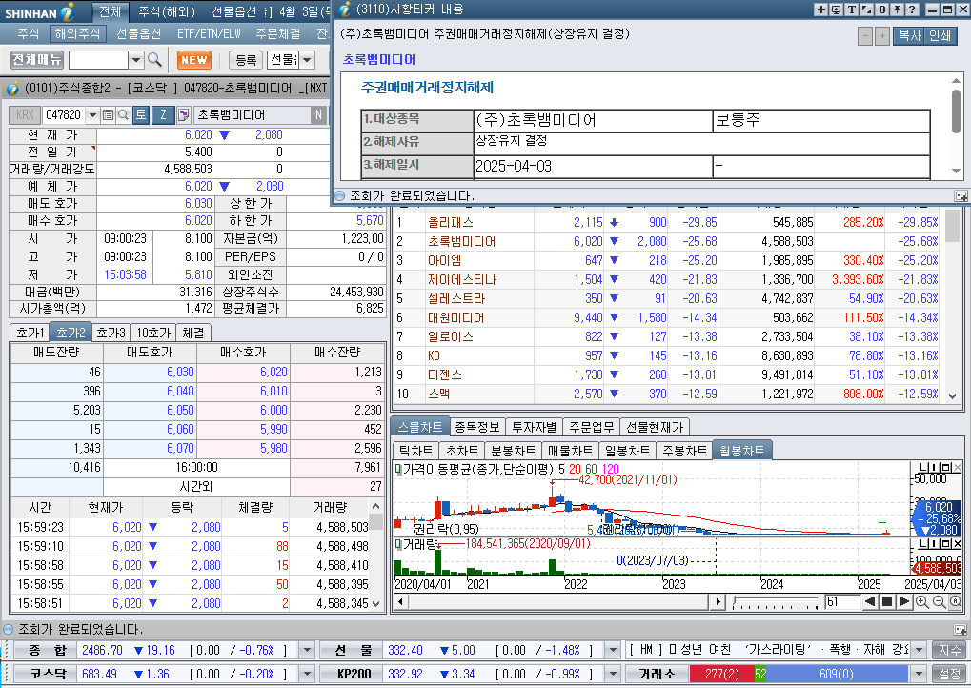Click the plus icon in the 시황티커 title bar
The image size is (971, 688).
click(820, 10)
